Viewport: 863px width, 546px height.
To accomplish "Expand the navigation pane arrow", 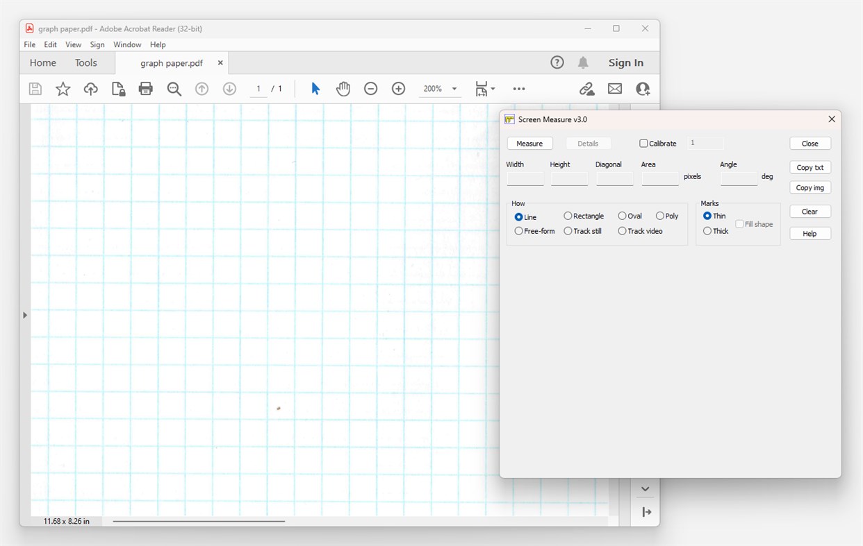I will pyautogui.click(x=25, y=314).
